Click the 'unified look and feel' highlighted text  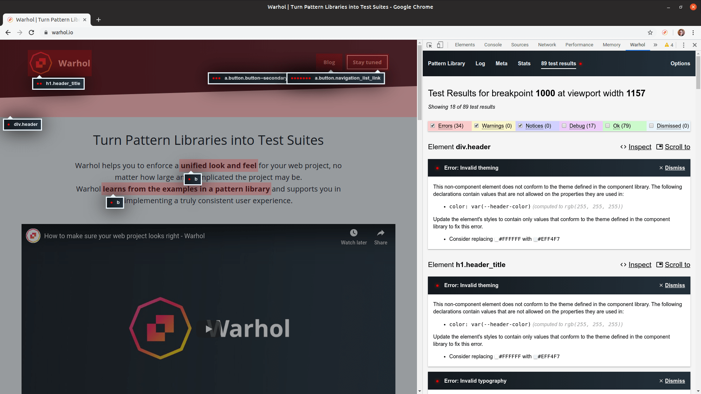click(219, 166)
